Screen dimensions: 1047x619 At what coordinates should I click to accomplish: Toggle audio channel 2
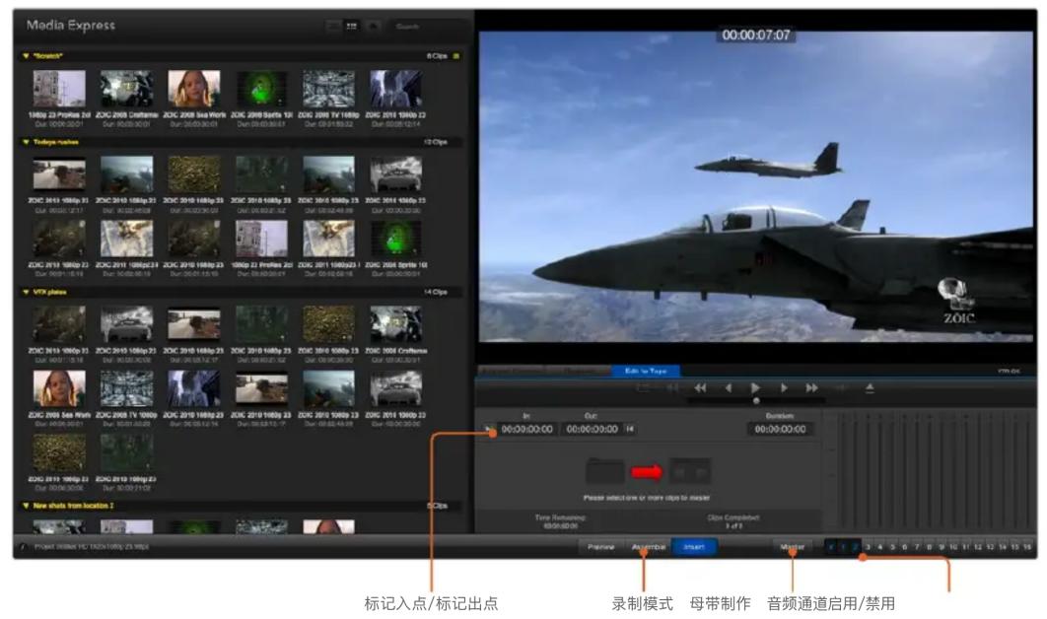tap(856, 547)
